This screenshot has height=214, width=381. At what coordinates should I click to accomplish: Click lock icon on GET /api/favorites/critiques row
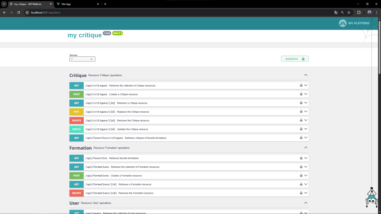tap(301, 138)
